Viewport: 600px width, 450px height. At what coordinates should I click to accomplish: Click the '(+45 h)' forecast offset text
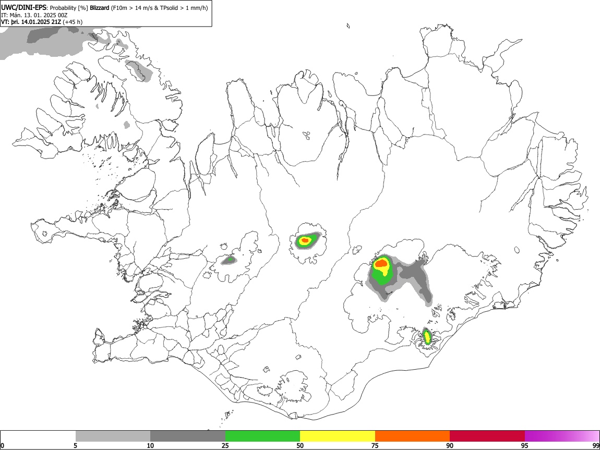(x=73, y=22)
